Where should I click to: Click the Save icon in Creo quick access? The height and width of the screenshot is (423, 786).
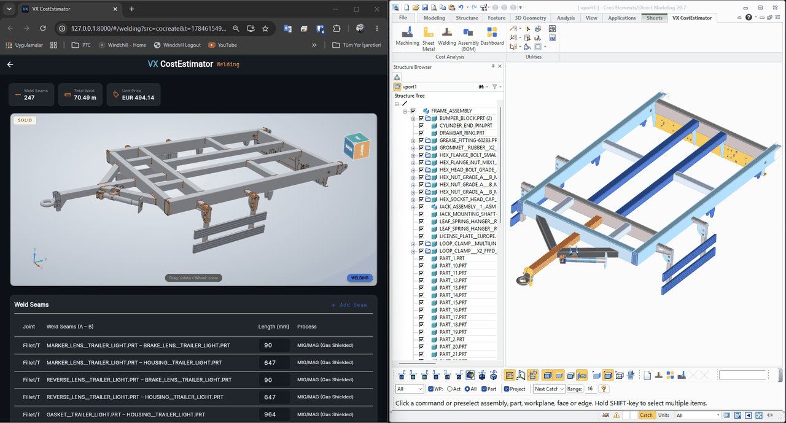pyautogui.click(x=425, y=7)
